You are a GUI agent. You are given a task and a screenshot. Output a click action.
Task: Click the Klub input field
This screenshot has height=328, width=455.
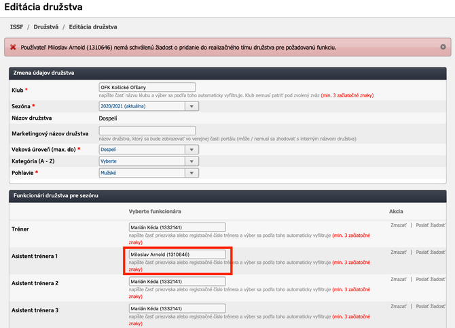click(147, 87)
